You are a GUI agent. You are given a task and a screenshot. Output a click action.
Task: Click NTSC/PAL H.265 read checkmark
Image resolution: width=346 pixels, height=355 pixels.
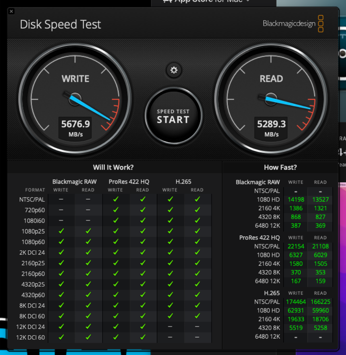[x=197, y=199]
